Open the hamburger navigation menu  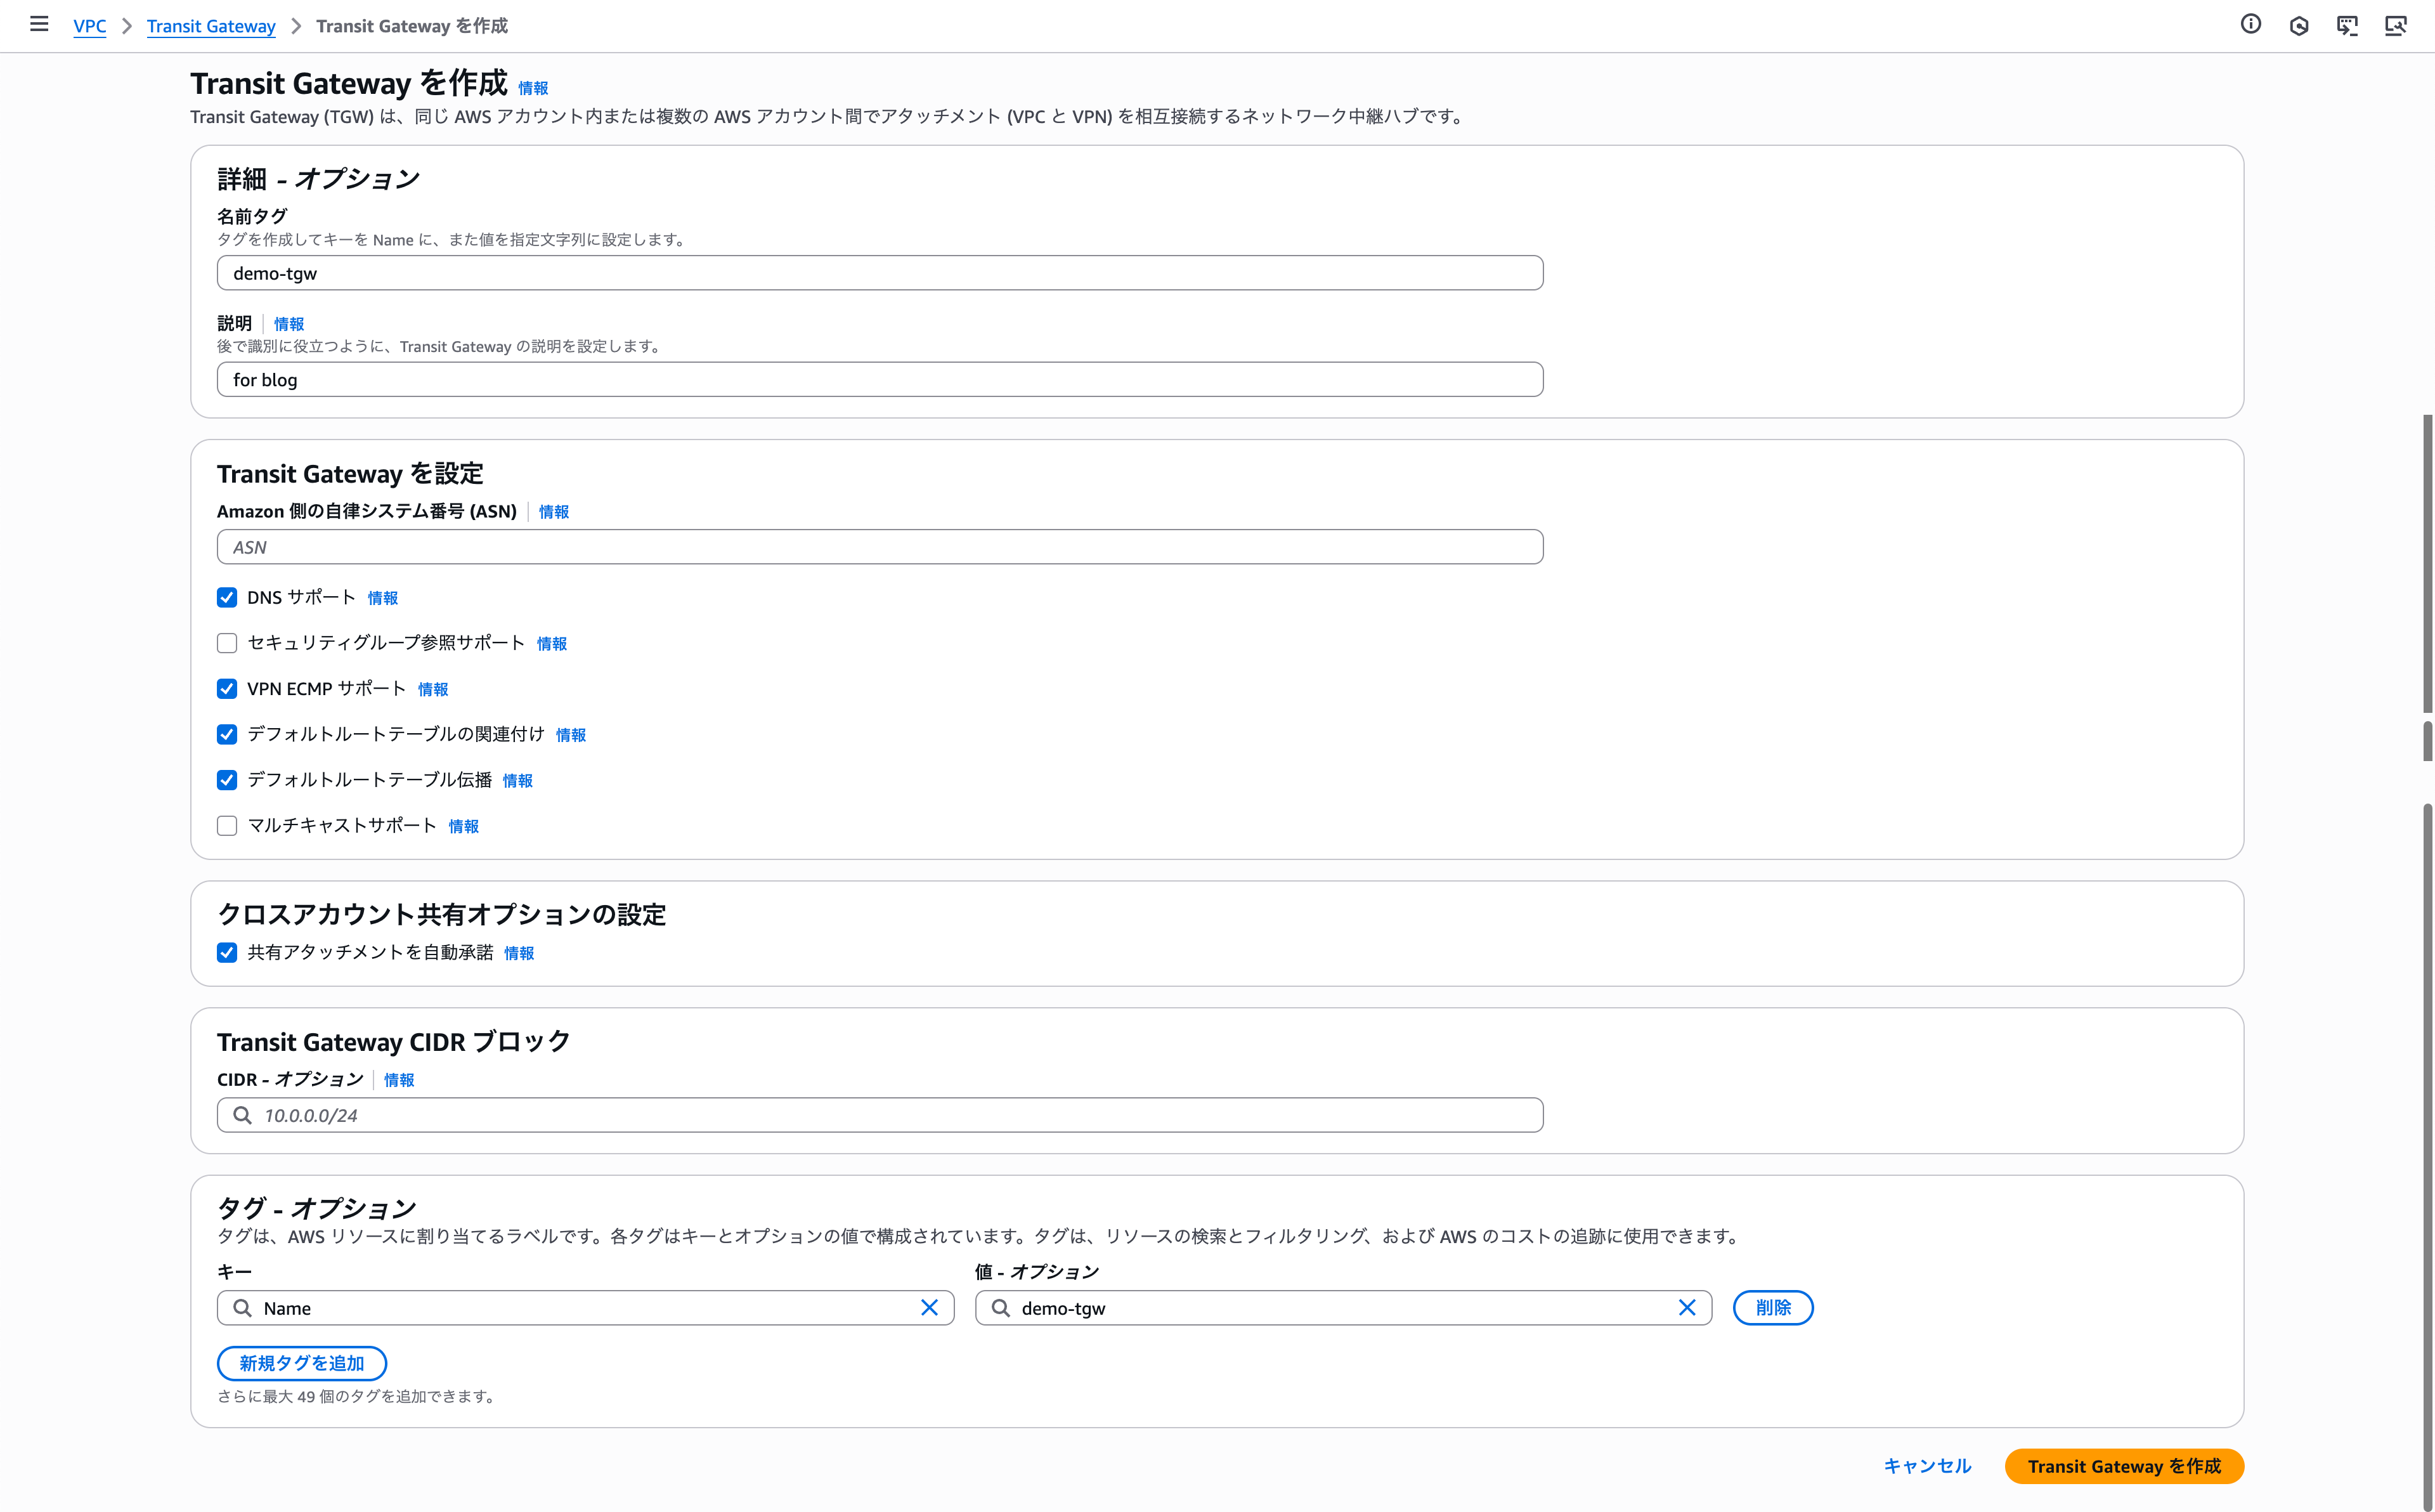(x=39, y=24)
